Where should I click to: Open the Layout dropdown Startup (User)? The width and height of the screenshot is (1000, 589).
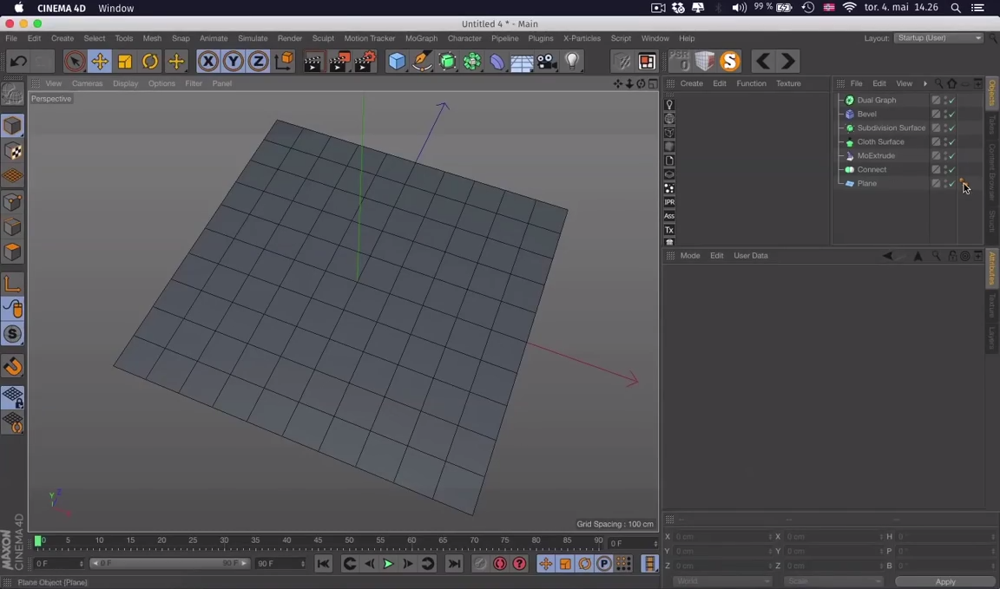pos(938,38)
